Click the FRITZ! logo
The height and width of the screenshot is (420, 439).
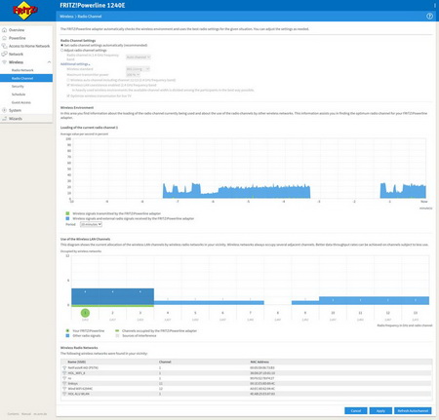click(x=24, y=11)
